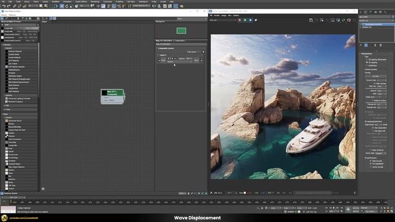Image resolution: width=395 pixels, height=222 pixels.
Task: Start render with teapot icon in frame buffer
Action: pos(349,20)
